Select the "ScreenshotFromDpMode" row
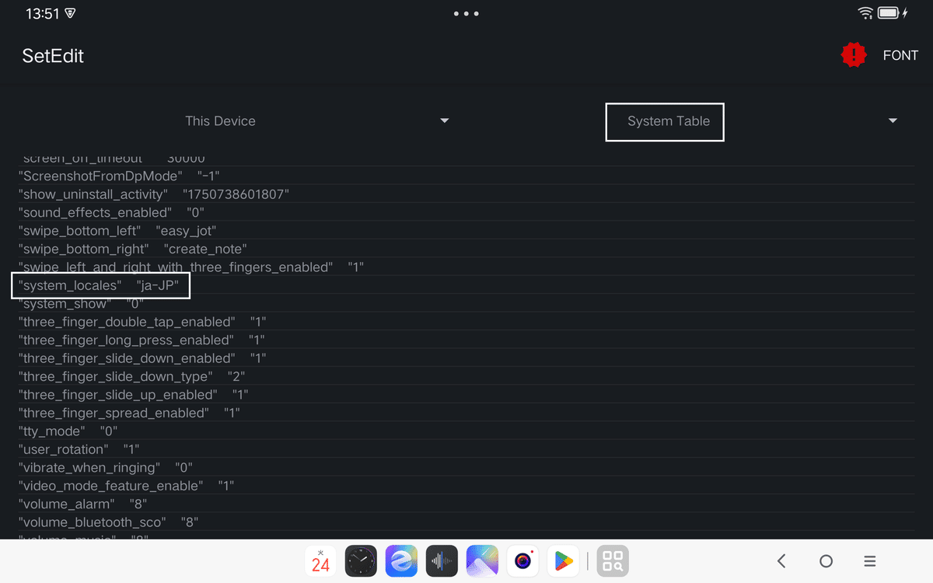The height and width of the screenshot is (583, 933). pos(466,176)
